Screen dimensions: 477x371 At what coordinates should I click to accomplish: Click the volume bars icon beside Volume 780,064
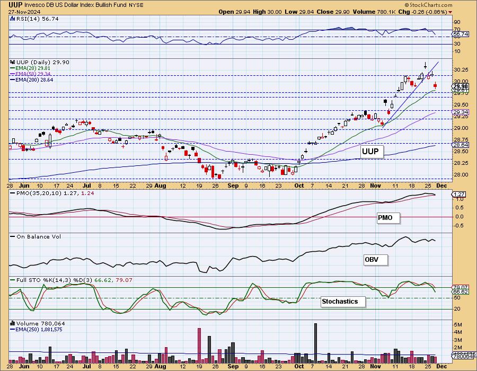(13, 323)
